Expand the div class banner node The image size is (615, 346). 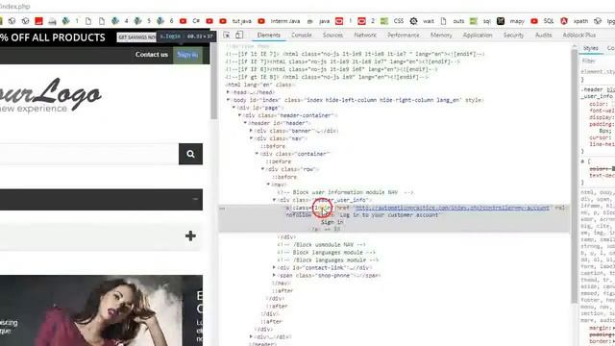click(251, 131)
